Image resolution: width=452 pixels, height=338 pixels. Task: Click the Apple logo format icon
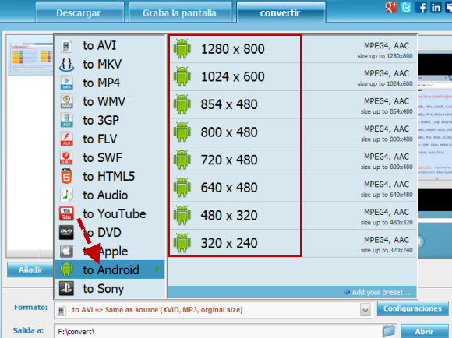click(66, 251)
